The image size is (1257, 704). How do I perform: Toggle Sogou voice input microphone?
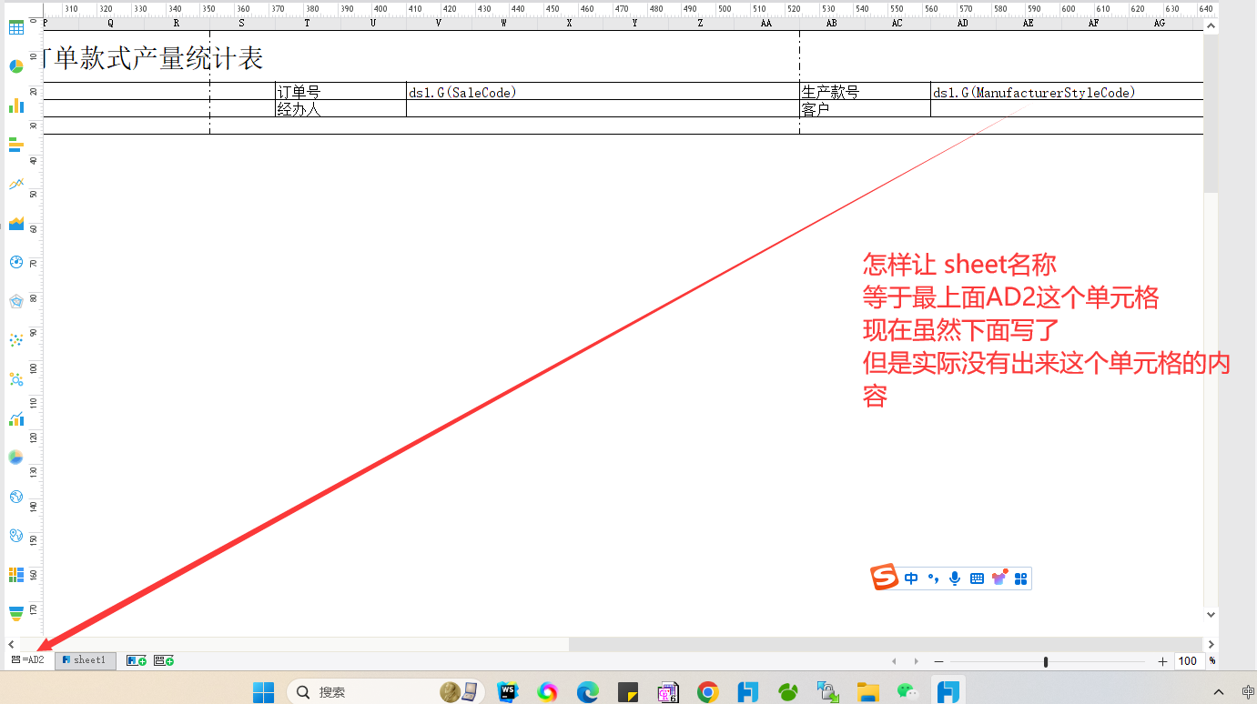coord(955,578)
